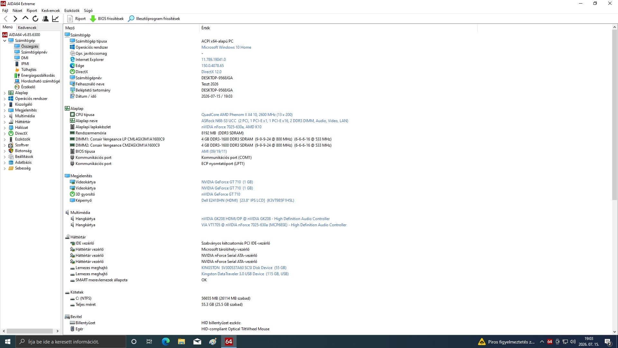
Task: Open the Súgó menu
Action: tap(88, 11)
